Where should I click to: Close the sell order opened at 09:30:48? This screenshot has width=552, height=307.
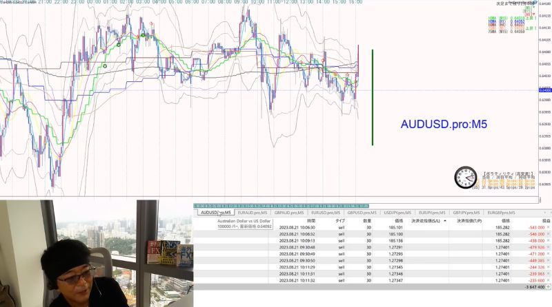tap(548, 247)
